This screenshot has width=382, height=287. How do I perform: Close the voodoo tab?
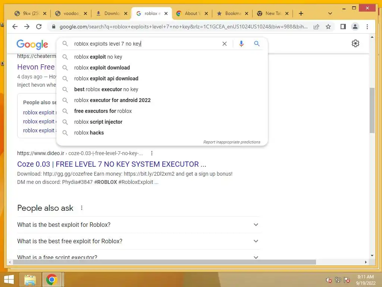85,13
